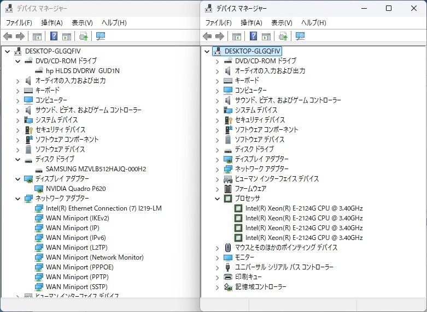427x312 pixels.
Task: Select WAN Miniport (SSTP) entry
Action: click(x=77, y=286)
